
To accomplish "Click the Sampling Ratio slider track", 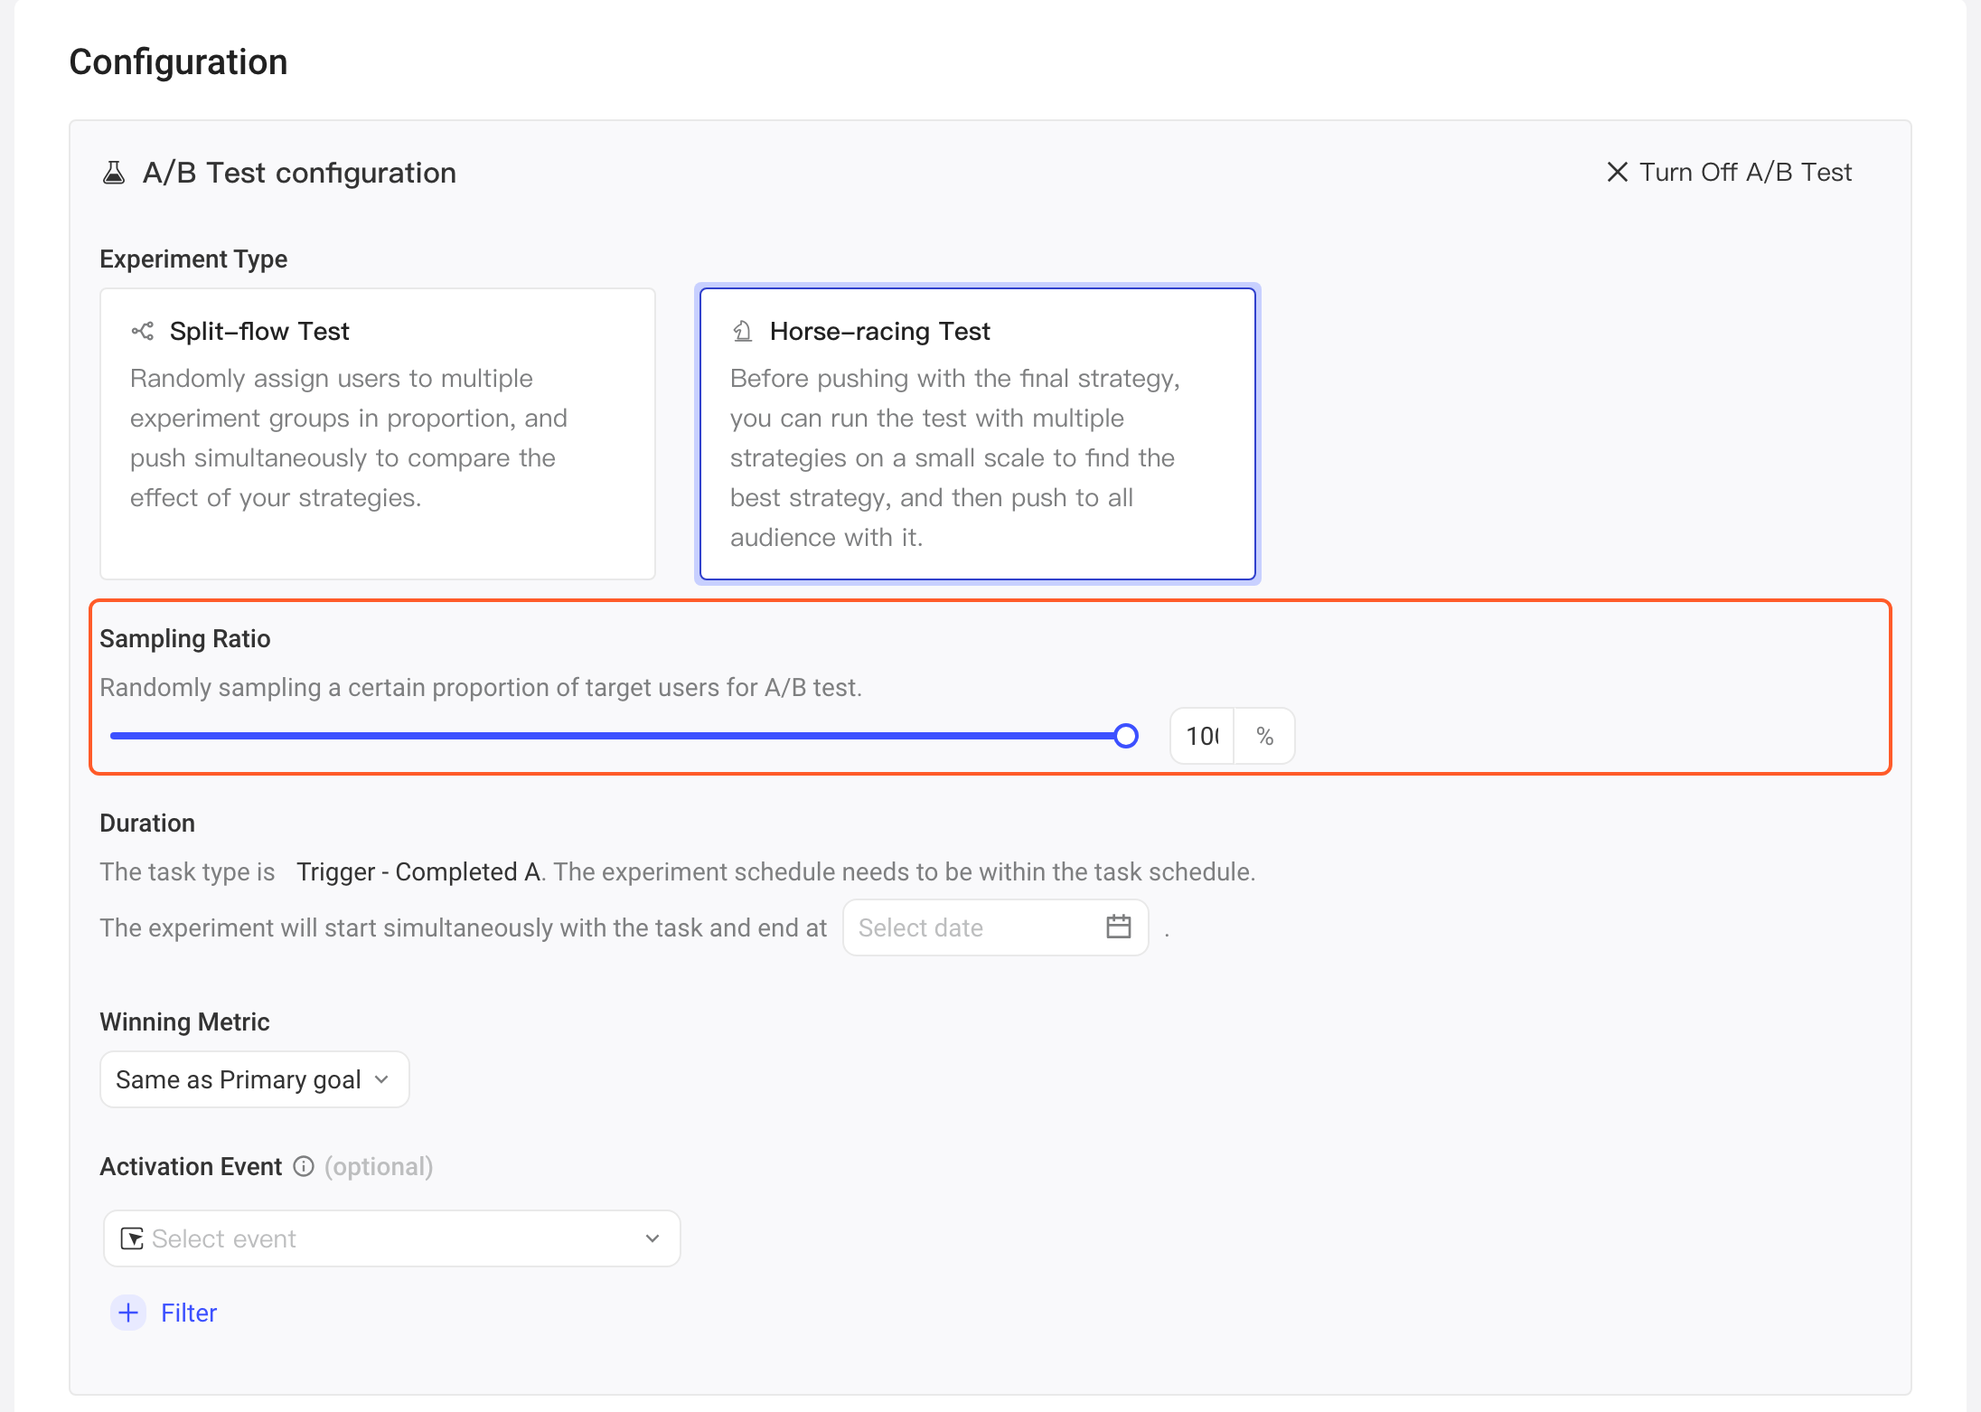I will (618, 736).
